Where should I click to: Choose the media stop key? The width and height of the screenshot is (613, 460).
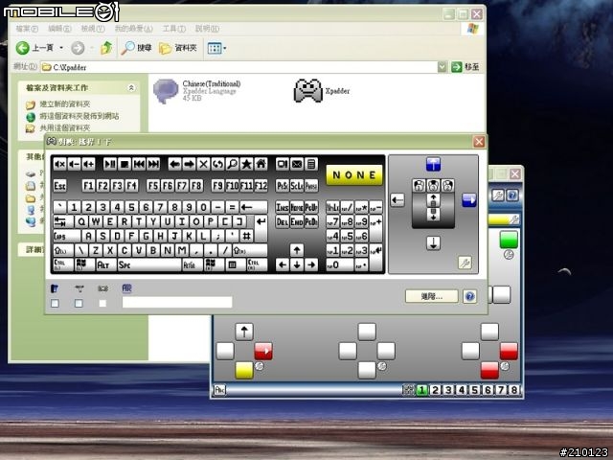pos(125,164)
